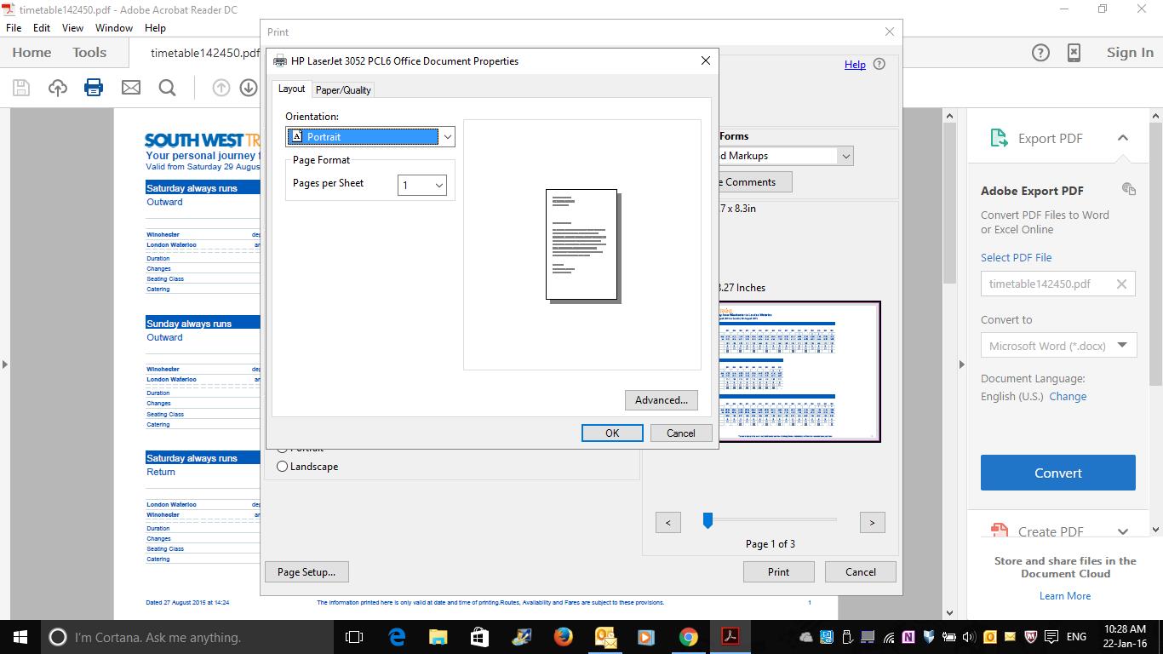The height and width of the screenshot is (654, 1163).
Task: Click the page preview slider handle
Action: tap(708, 520)
